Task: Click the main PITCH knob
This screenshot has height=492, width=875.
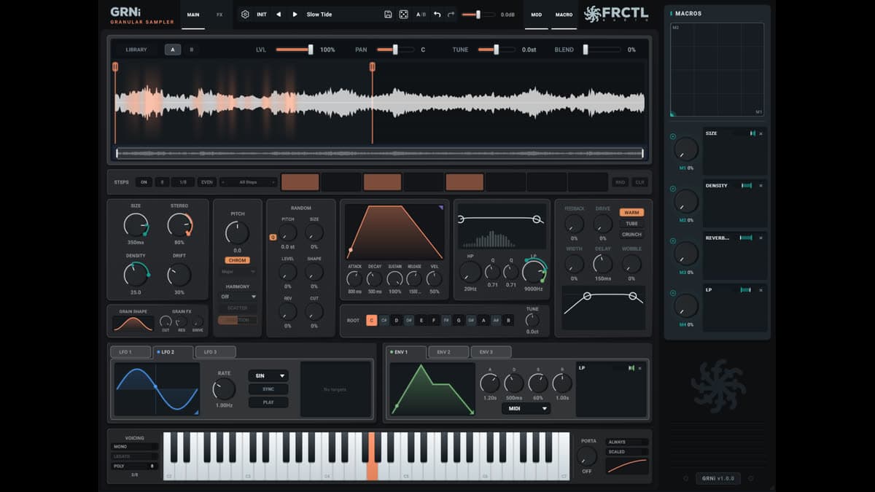Action: [x=237, y=233]
